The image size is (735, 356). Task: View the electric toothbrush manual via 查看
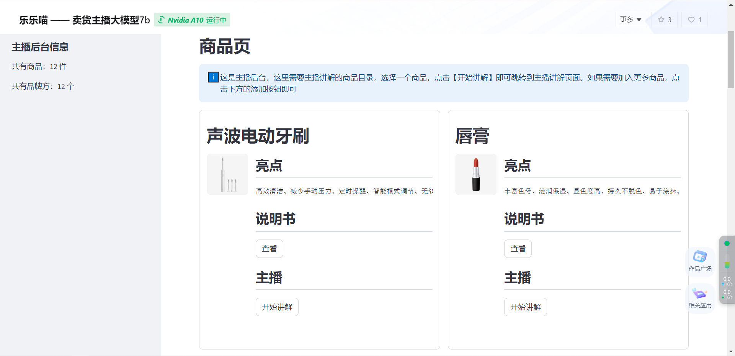269,249
